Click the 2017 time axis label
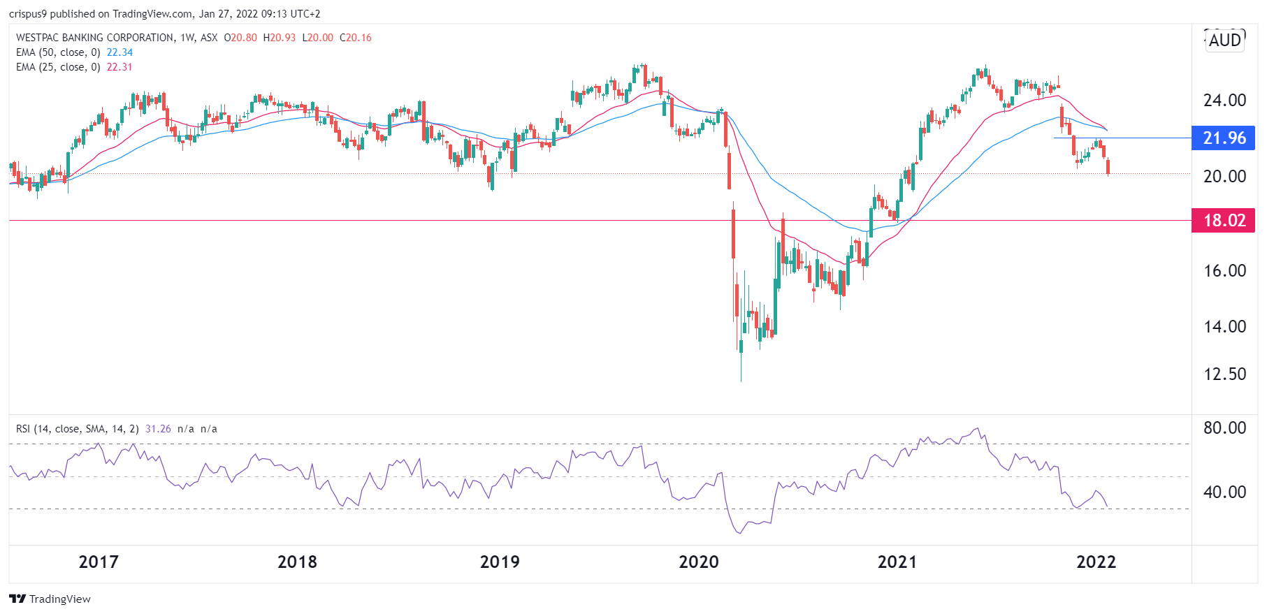The width and height of the screenshot is (1267, 614). (99, 562)
